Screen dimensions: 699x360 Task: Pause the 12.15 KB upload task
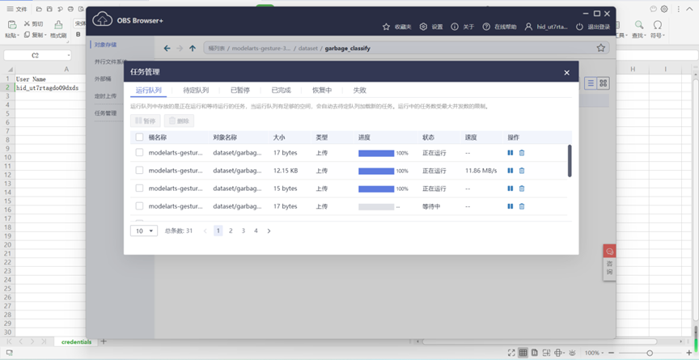(x=510, y=171)
